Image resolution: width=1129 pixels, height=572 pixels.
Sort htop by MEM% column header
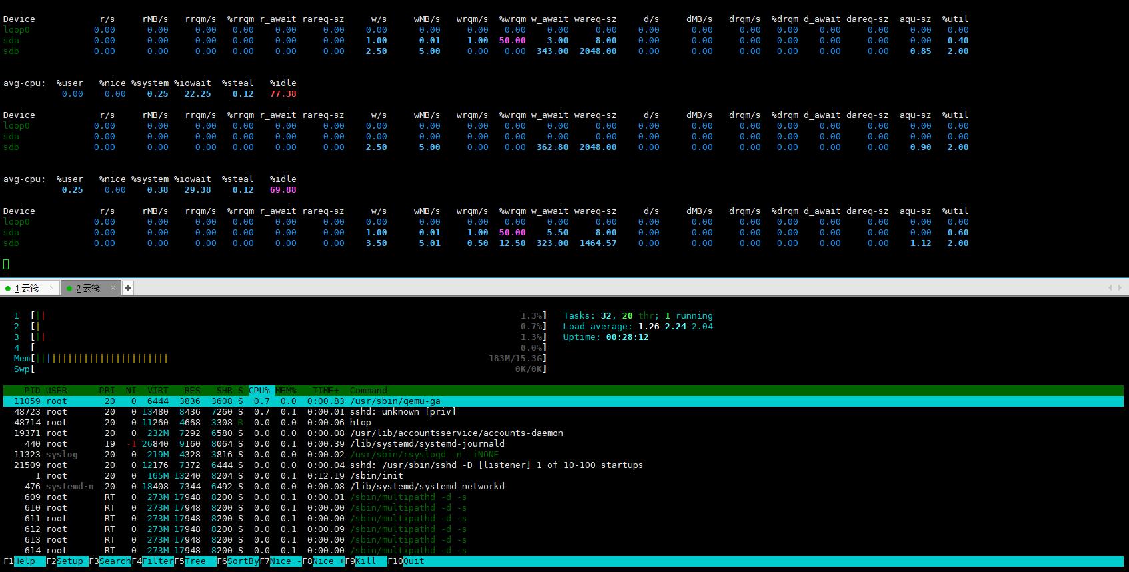pyautogui.click(x=286, y=391)
